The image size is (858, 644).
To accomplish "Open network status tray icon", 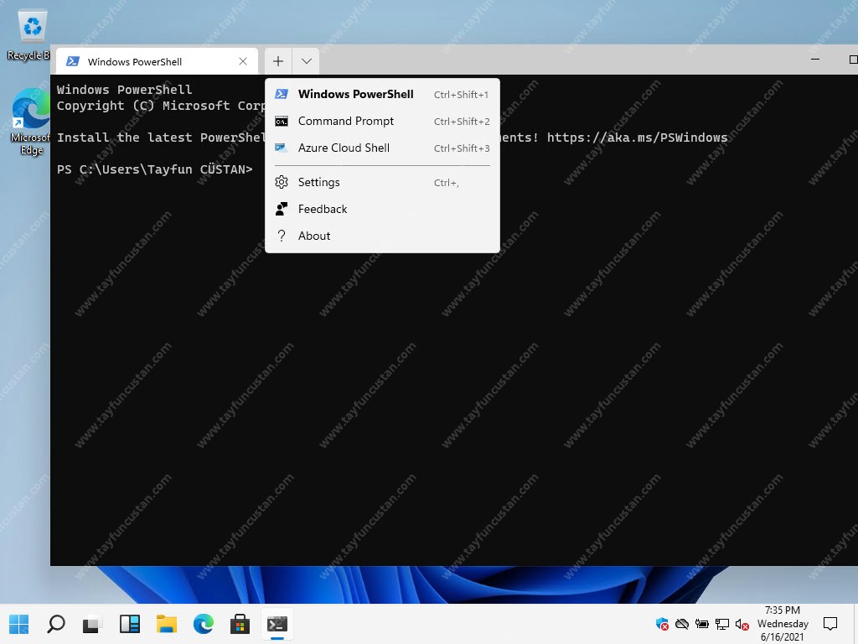I will coord(722,624).
